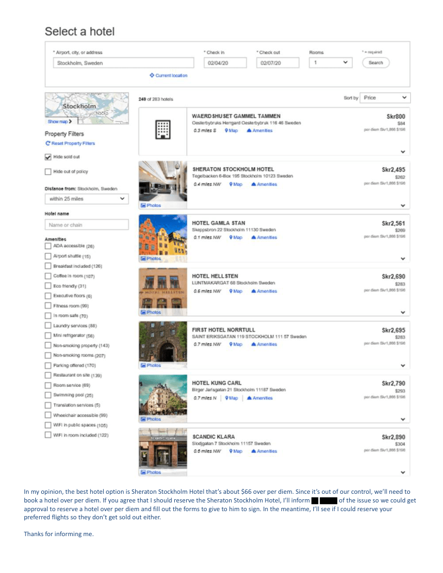Open the Rooms count dropdown
This screenshot has height=573, width=443.
coord(331,63)
